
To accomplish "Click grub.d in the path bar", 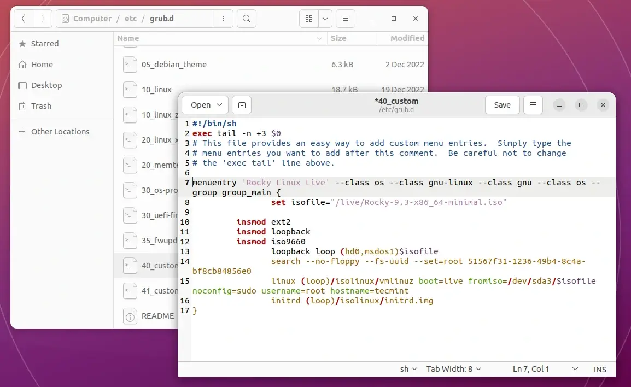I will [162, 19].
